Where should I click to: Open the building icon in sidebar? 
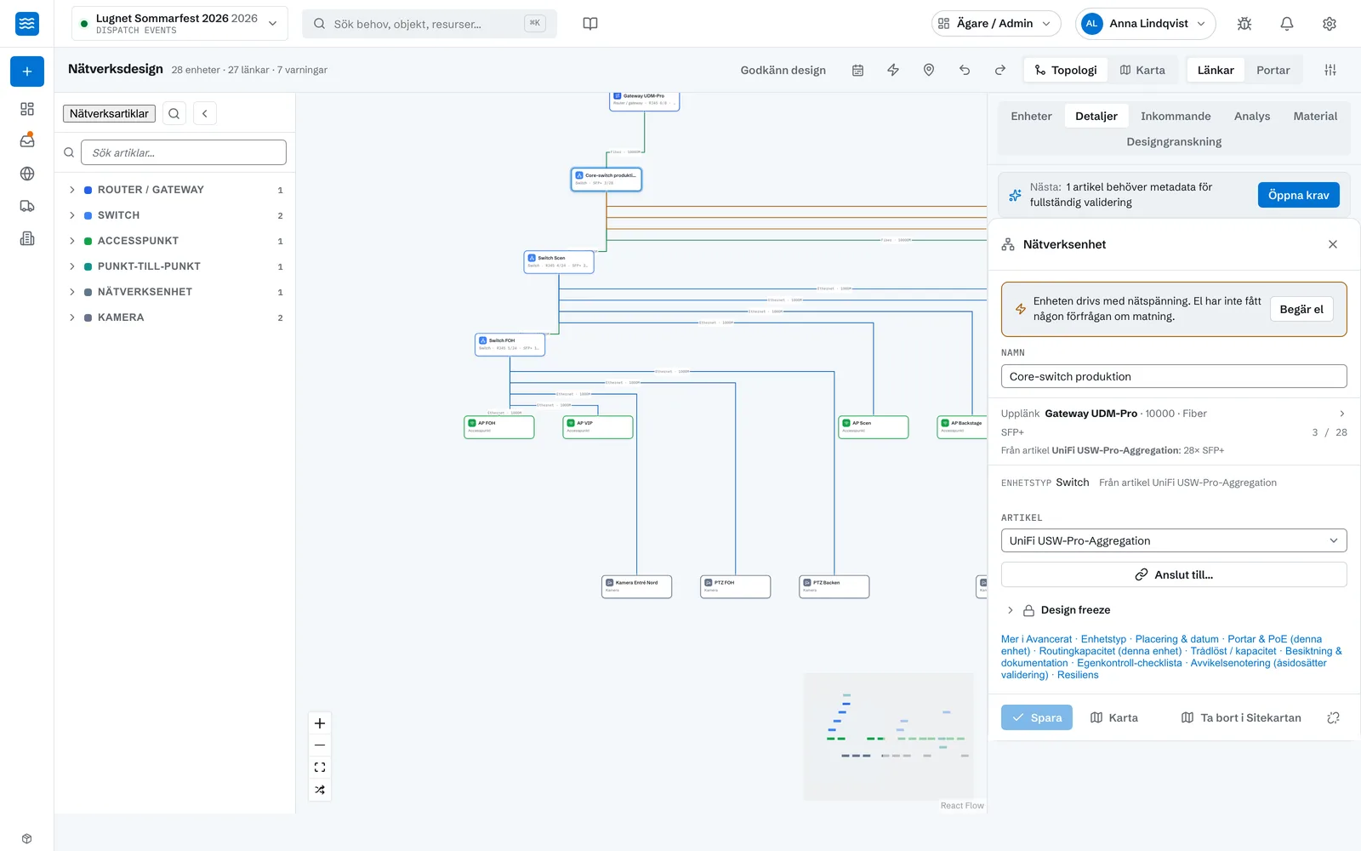27,238
